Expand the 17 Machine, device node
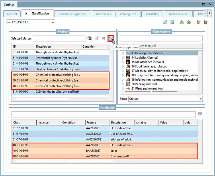 coord(123,71)
